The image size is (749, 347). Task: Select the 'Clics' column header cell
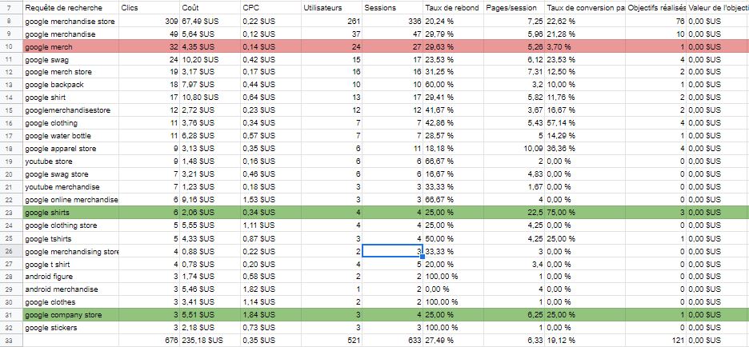pyautogui.click(x=149, y=8)
